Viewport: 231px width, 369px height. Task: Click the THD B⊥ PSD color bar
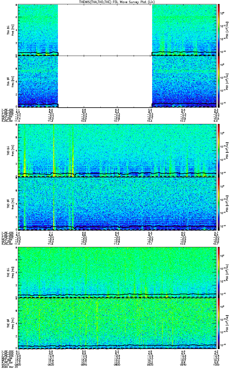(x=219, y=151)
